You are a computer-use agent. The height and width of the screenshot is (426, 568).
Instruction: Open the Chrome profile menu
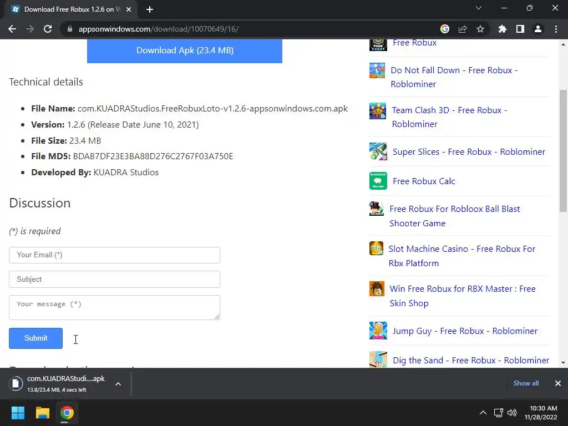point(538,29)
